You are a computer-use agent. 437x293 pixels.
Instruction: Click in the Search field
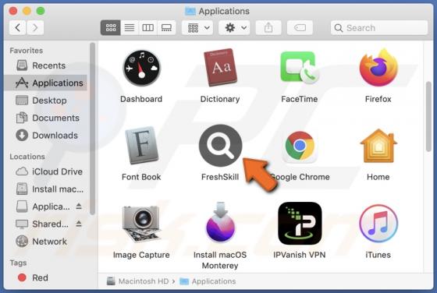[379, 28]
